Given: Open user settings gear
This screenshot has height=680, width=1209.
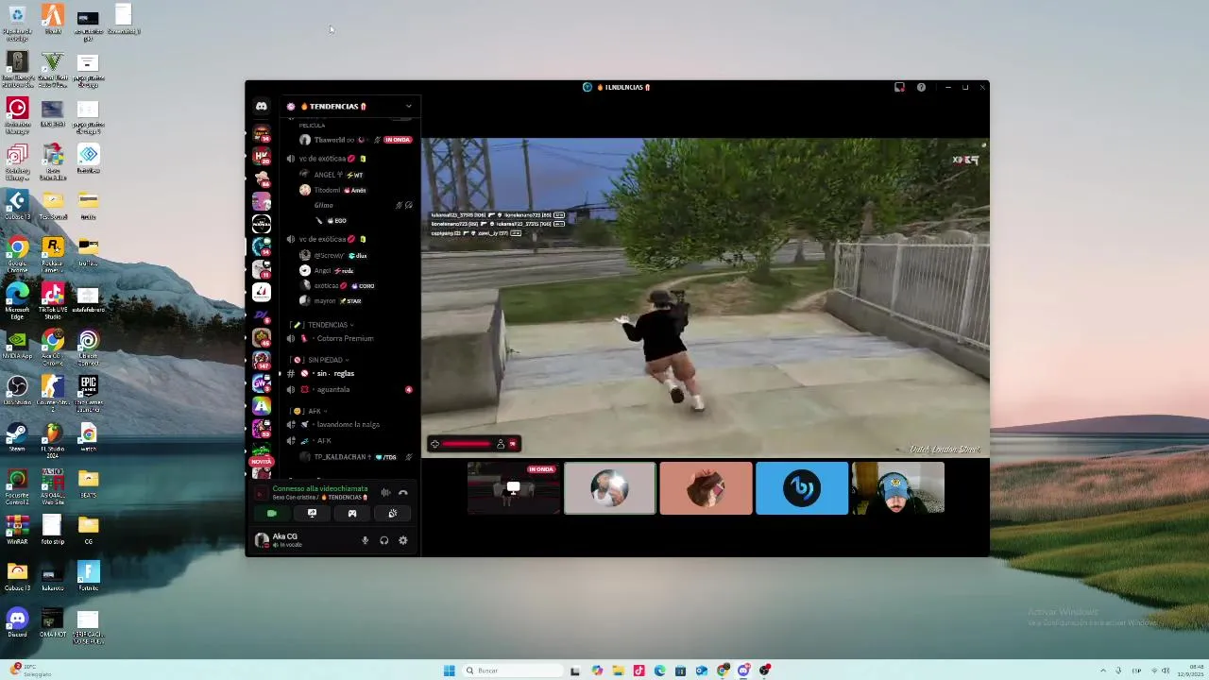Looking at the screenshot, I should (402, 540).
